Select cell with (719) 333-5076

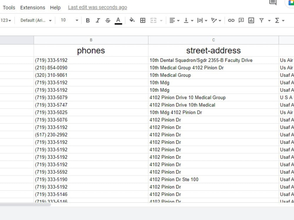pos(91,120)
